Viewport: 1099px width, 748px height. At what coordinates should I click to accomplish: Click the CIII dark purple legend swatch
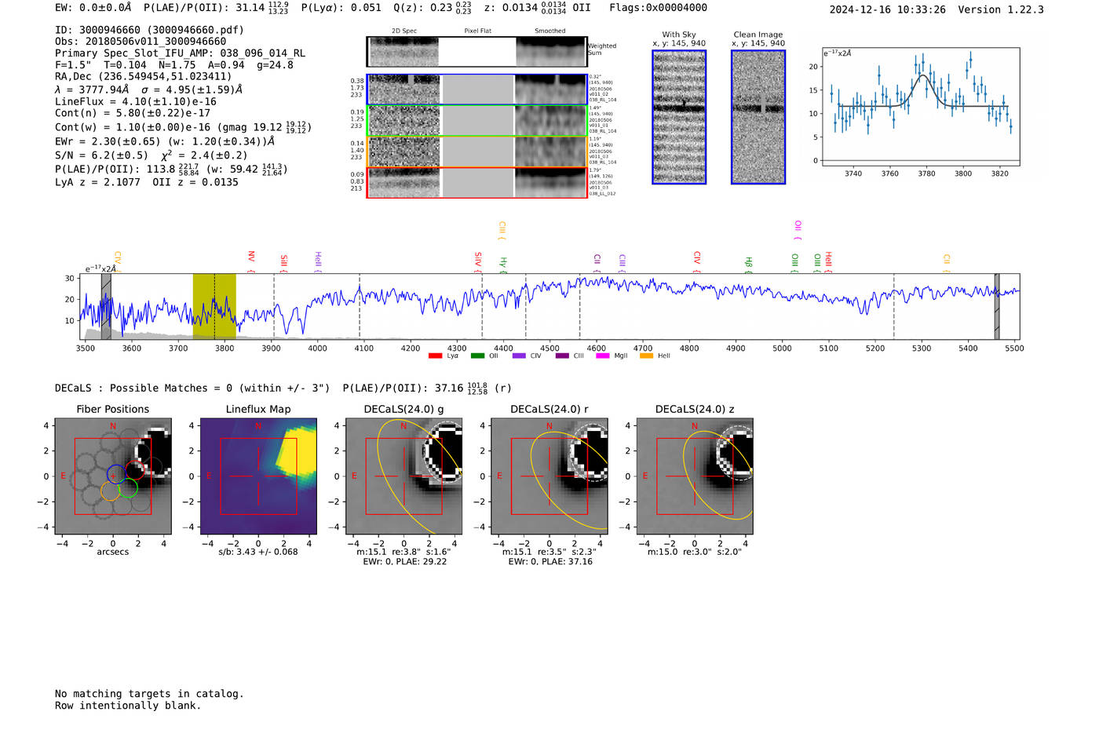click(x=562, y=356)
